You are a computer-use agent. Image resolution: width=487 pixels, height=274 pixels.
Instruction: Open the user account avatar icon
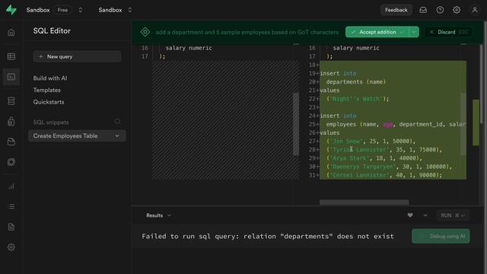475,10
